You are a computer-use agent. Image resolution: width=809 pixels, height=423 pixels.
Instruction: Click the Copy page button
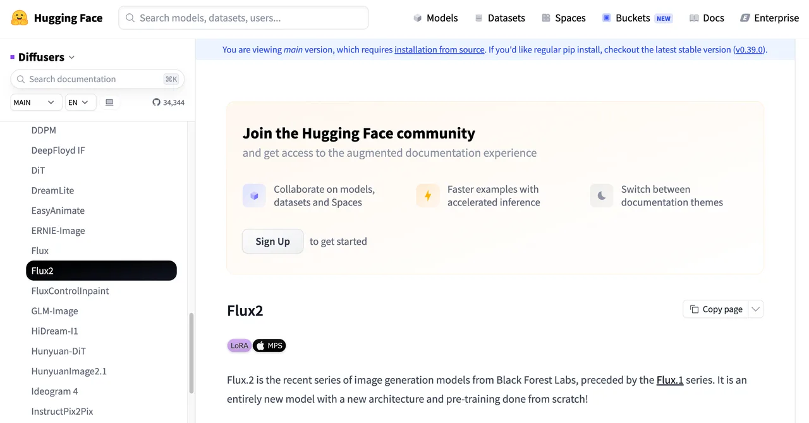coord(716,309)
